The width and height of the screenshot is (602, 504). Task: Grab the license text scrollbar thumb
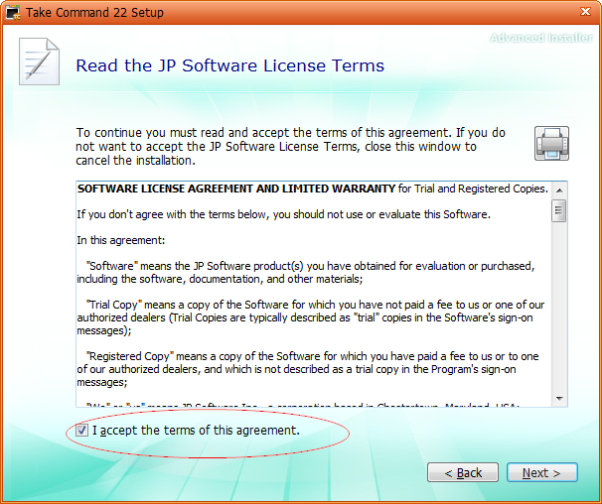pyautogui.click(x=559, y=210)
